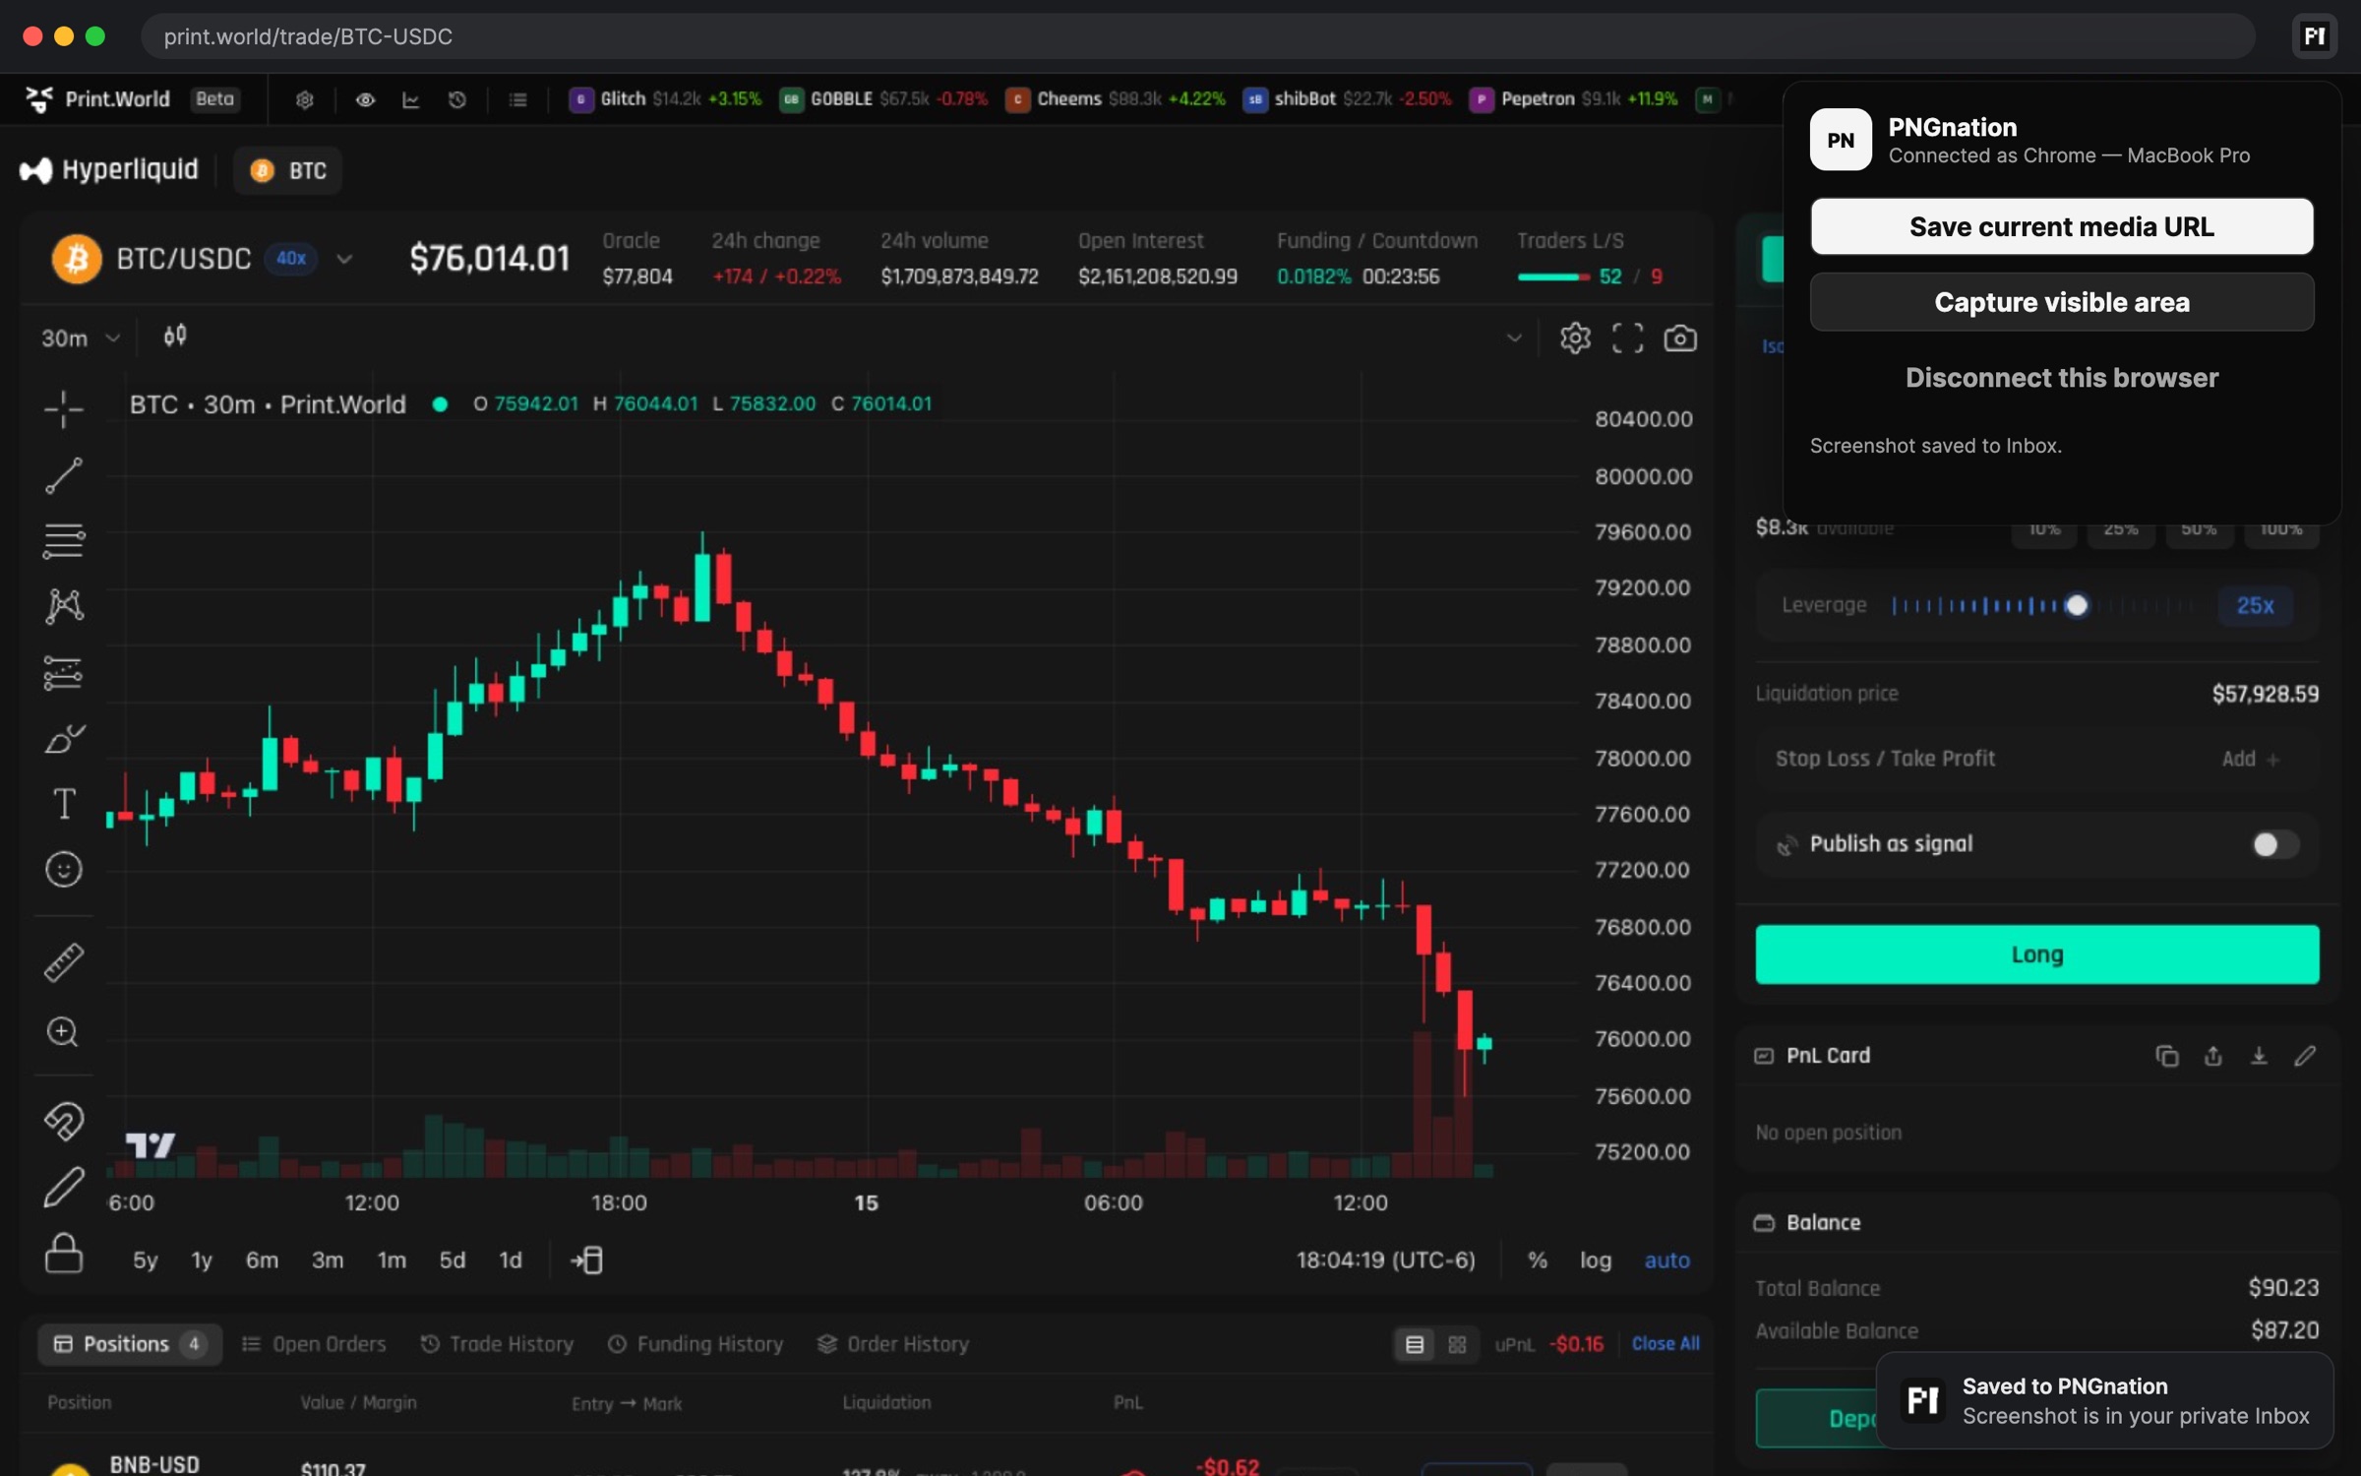Image resolution: width=2361 pixels, height=1476 pixels.
Task: Click the go-to-date icon
Action: 587,1261
